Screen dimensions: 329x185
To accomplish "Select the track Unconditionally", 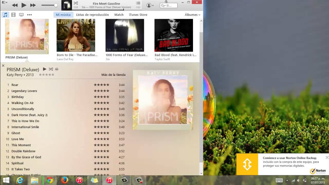I will (23, 109).
